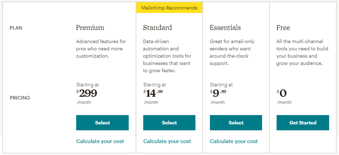
Task: Select the Premium plan button
Action: [x=102, y=123]
